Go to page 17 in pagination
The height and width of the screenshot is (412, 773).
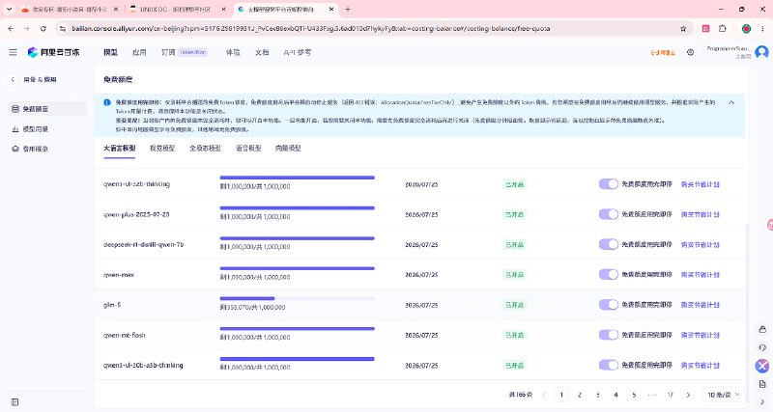pos(670,395)
